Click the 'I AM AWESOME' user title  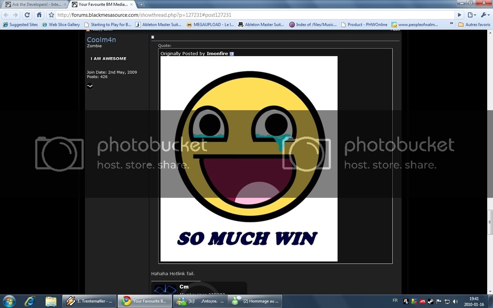tap(109, 59)
